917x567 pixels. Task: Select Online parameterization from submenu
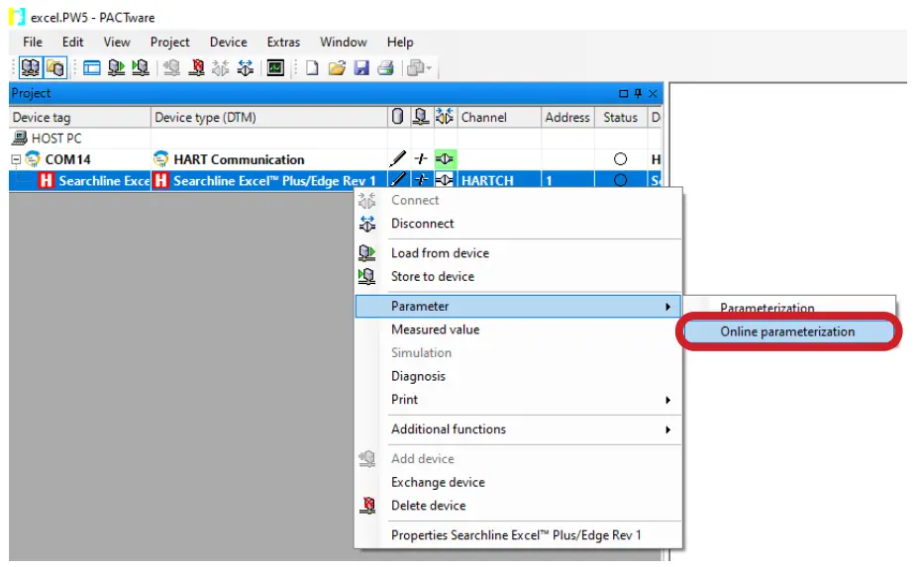pyautogui.click(x=787, y=331)
